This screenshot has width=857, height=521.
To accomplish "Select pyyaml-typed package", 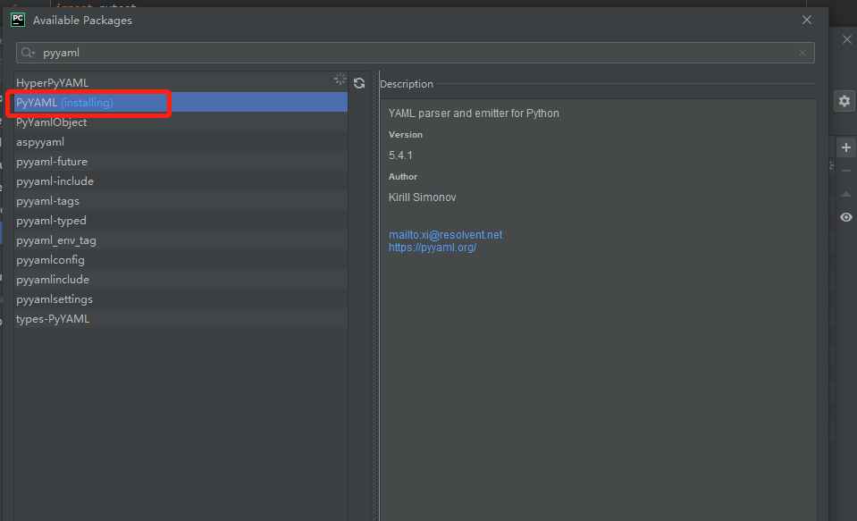I will tap(181, 221).
